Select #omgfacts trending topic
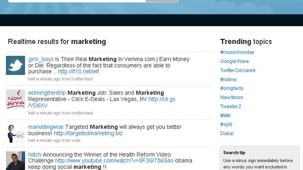Screen dimensions: 303x170 tap(232, 88)
